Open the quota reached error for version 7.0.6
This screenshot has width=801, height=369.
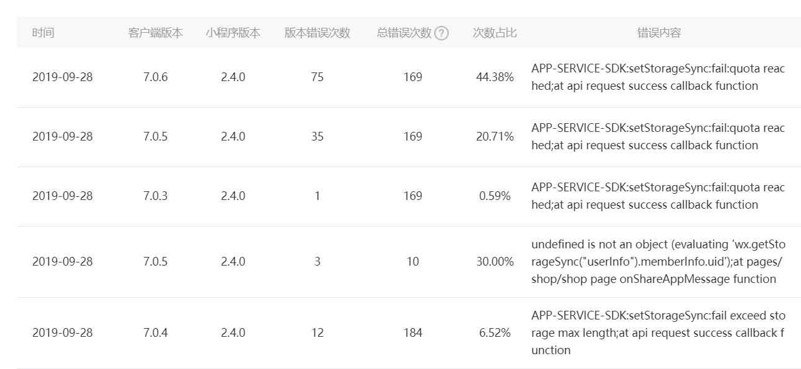(658, 77)
